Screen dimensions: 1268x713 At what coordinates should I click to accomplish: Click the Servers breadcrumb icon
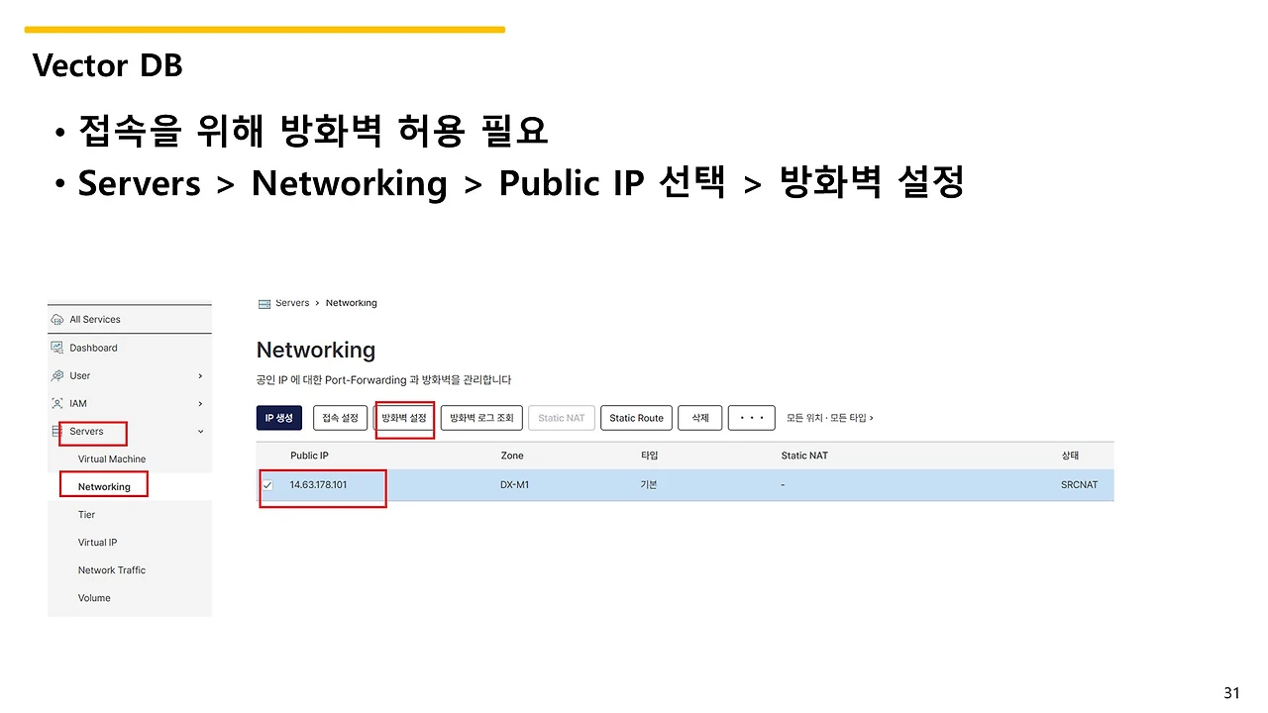click(x=264, y=303)
